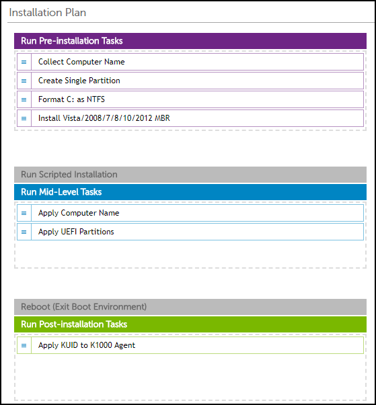Viewport: 376px width, 405px height.
Task: Select the Format C: as NTFS task
Action: (190, 99)
